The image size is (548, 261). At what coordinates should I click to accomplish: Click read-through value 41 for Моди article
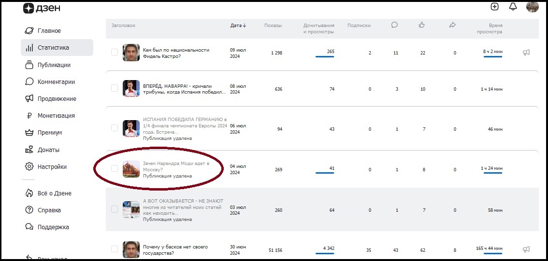pos(332,168)
